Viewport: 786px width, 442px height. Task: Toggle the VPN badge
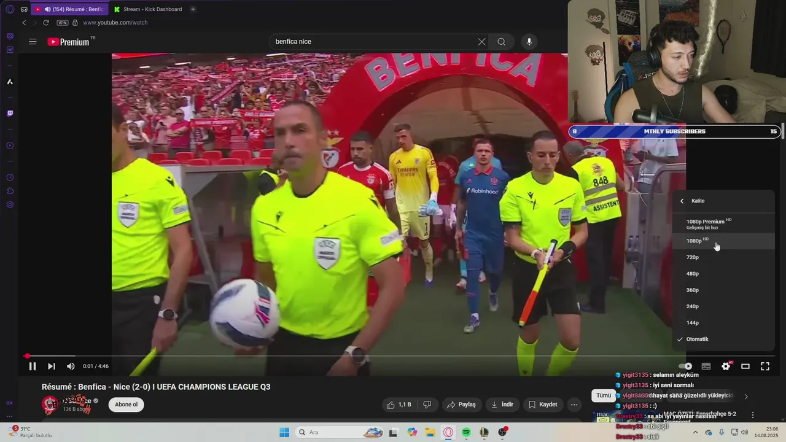tap(62, 23)
